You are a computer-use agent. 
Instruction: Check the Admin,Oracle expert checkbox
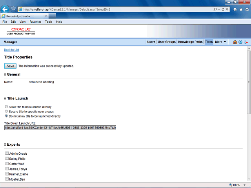click(7, 153)
